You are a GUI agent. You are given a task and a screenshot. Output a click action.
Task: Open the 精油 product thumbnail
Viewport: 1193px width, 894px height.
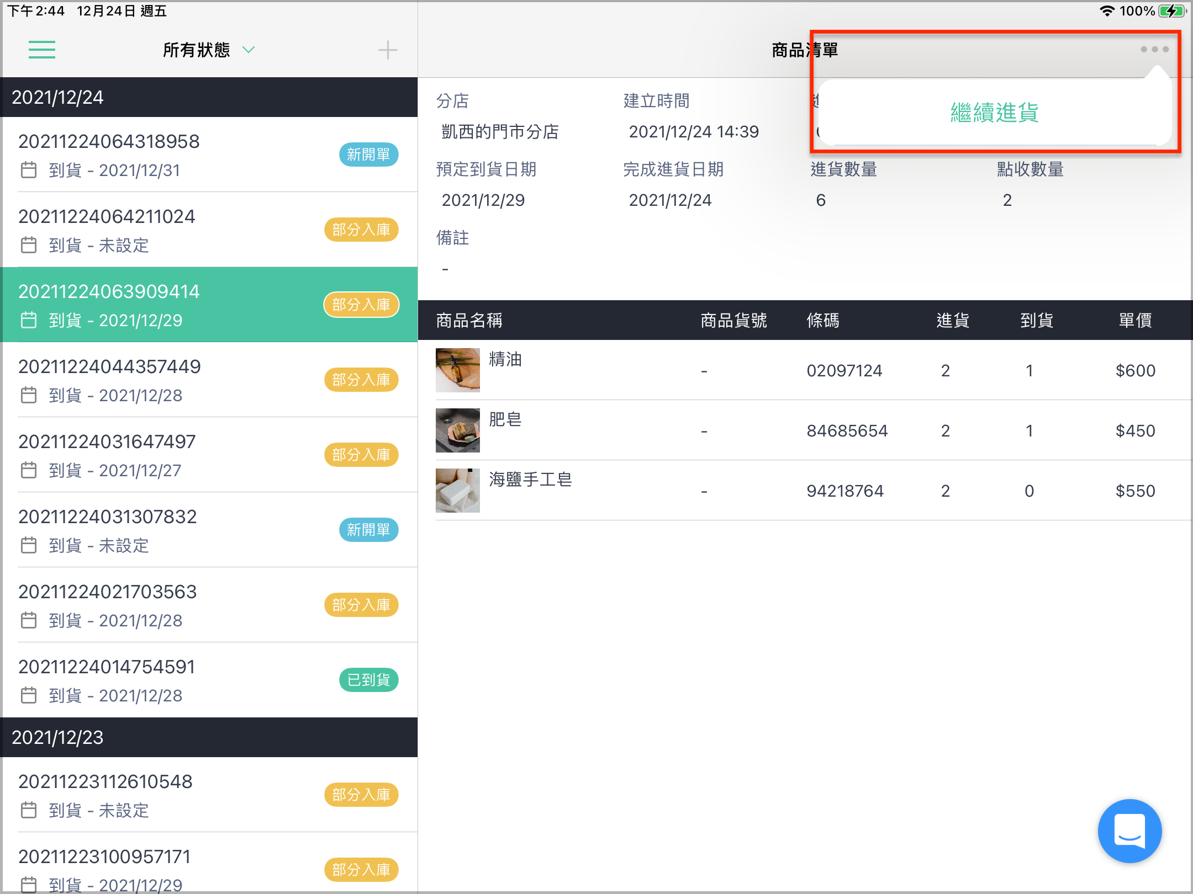tap(458, 370)
